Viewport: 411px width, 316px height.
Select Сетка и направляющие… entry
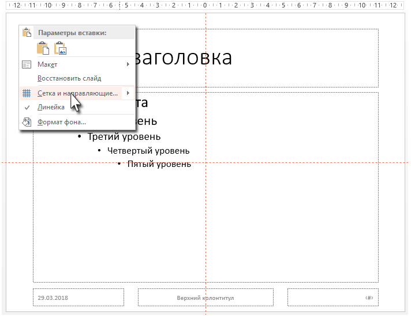77,93
